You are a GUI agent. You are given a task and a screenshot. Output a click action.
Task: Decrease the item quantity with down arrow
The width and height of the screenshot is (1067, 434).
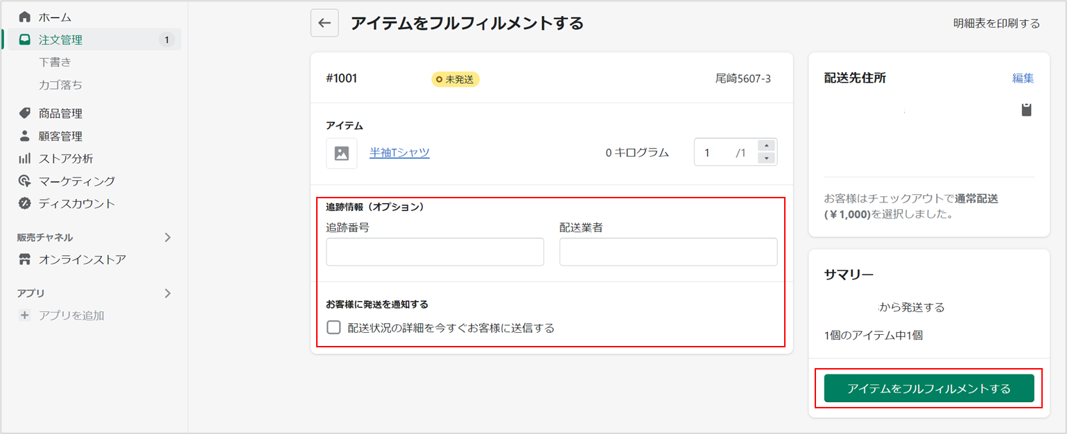pos(766,159)
